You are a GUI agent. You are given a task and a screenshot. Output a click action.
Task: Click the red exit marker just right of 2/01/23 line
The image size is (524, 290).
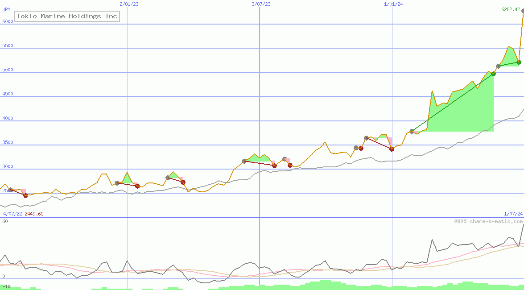coord(137,186)
